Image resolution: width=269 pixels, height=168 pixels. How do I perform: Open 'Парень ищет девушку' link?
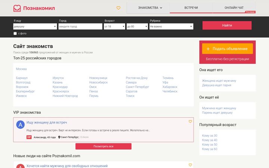coord(217,113)
